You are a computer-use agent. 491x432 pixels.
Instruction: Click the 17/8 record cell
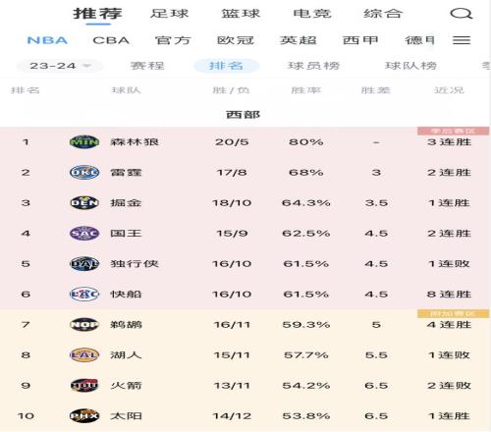point(232,173)
